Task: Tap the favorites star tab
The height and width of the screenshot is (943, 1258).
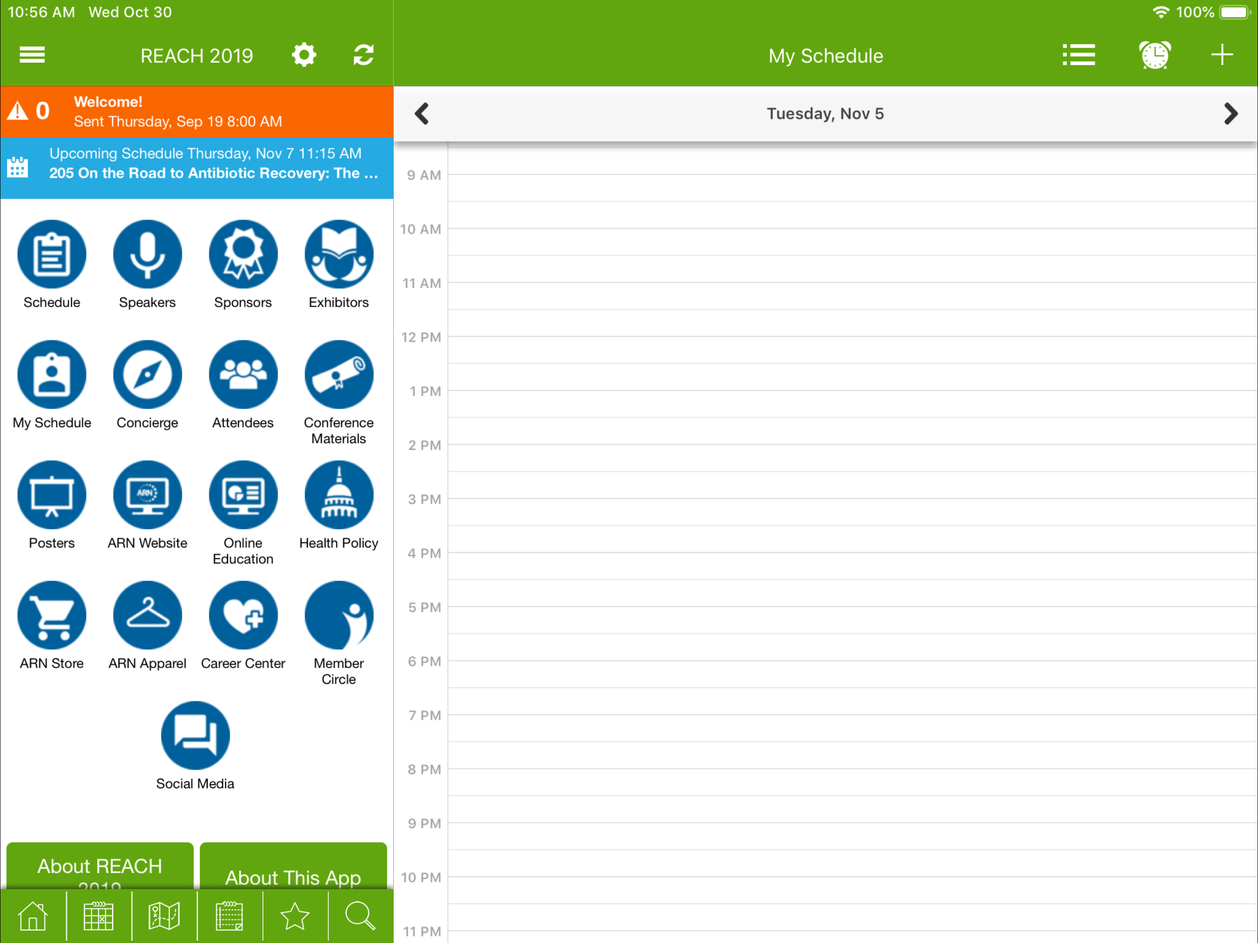Action: point(295,916)
